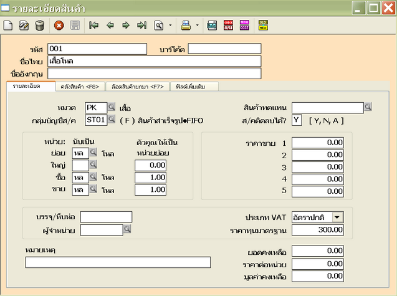The image size is (397, 296).
Task: Select the ฟิลด์เพิ่มเติม tab
Action: (194, 87)
